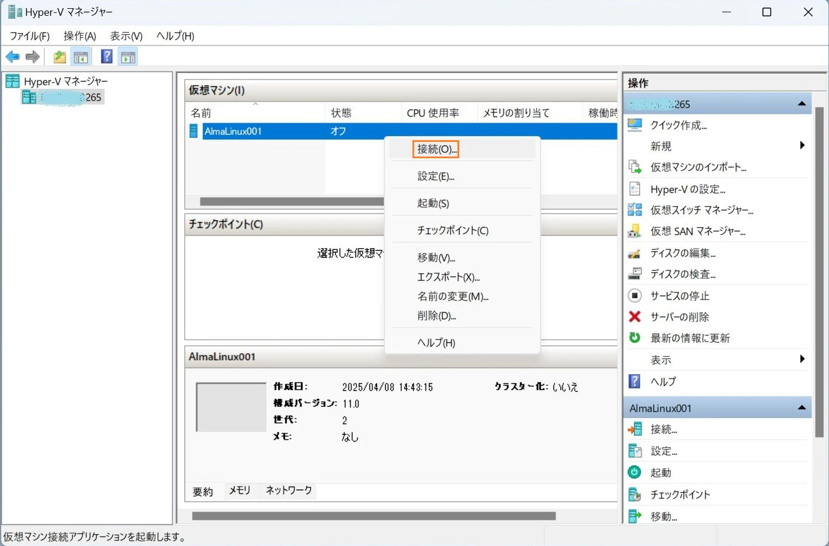829x546 pixels.
Task: Open the 操作(A) menu in menu bar
Action: [x=79, y=36]
